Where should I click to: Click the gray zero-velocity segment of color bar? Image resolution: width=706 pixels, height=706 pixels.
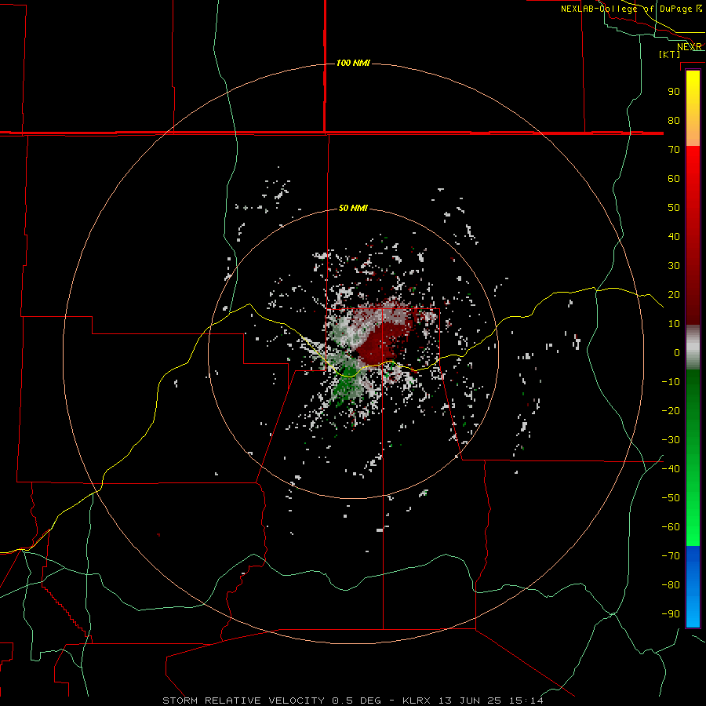coord(693,348)
